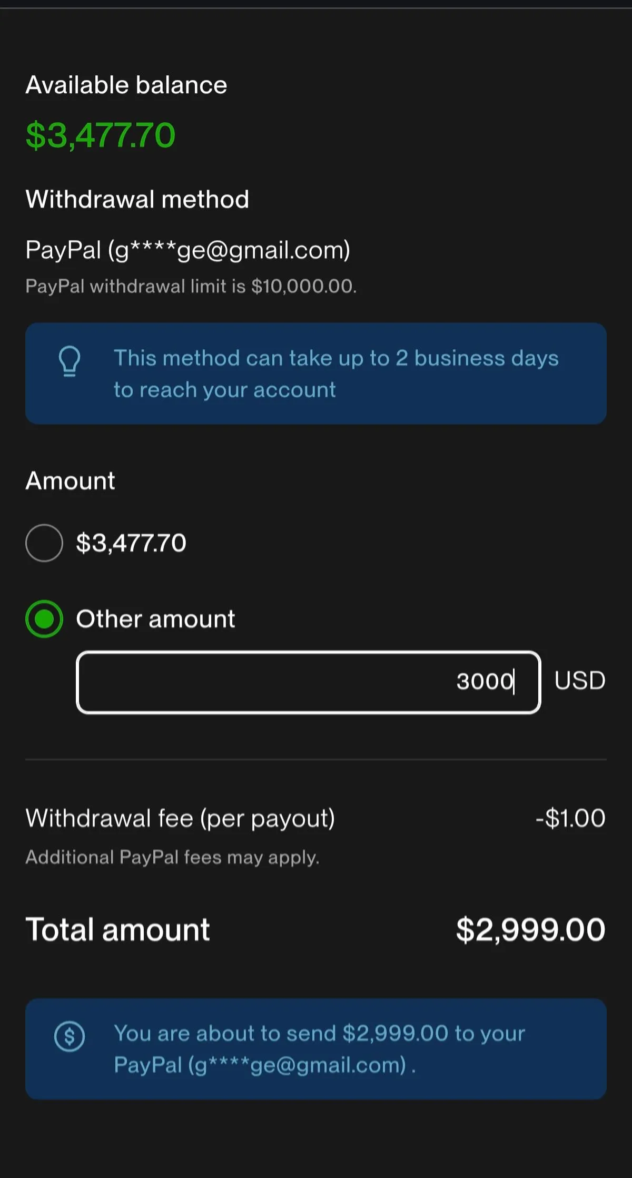The height and width of the screenshot is (1178, 632).
Task: Tap the Withdrawal fee (per payout) label
Action: tap(180, 819)
